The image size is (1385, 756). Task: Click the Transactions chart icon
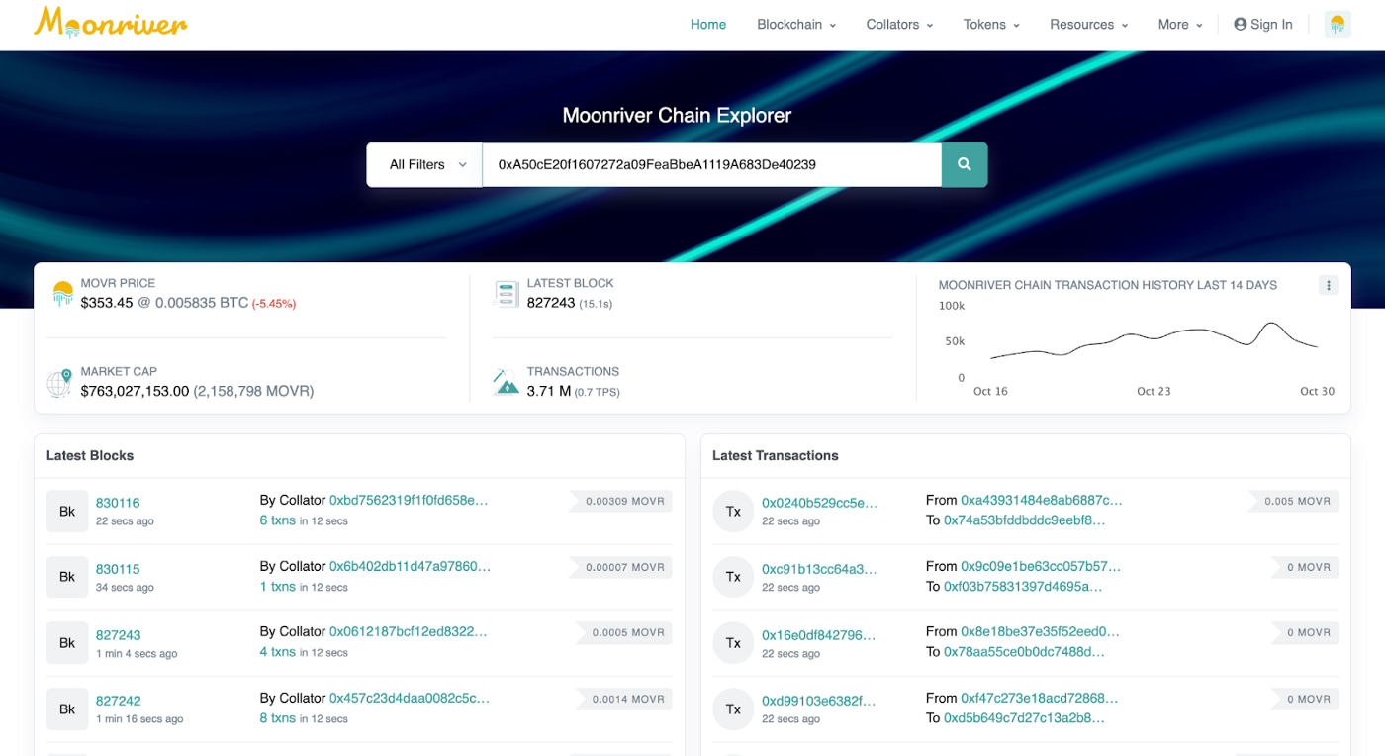pos(507,382)
